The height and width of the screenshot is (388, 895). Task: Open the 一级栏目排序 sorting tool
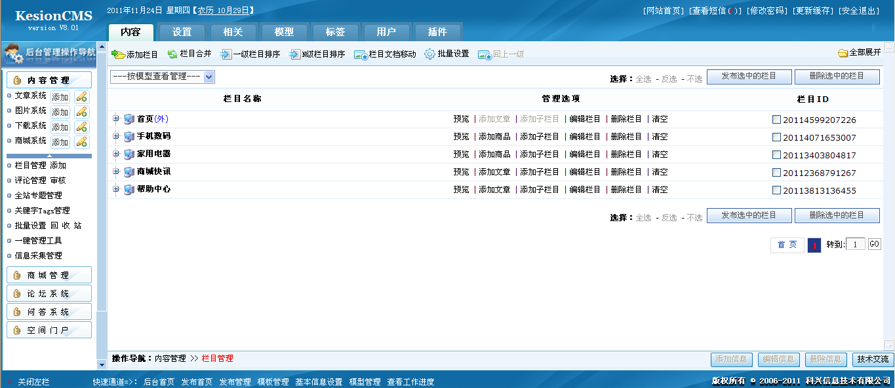point(226,55)
